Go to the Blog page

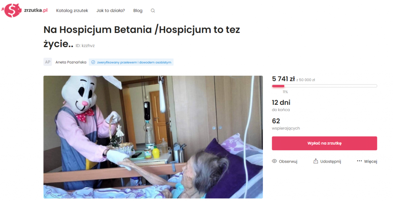(138, 10)
